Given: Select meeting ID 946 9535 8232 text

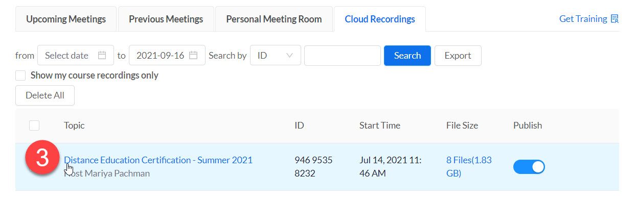Looking at the screenshot, I should point(313,167).
